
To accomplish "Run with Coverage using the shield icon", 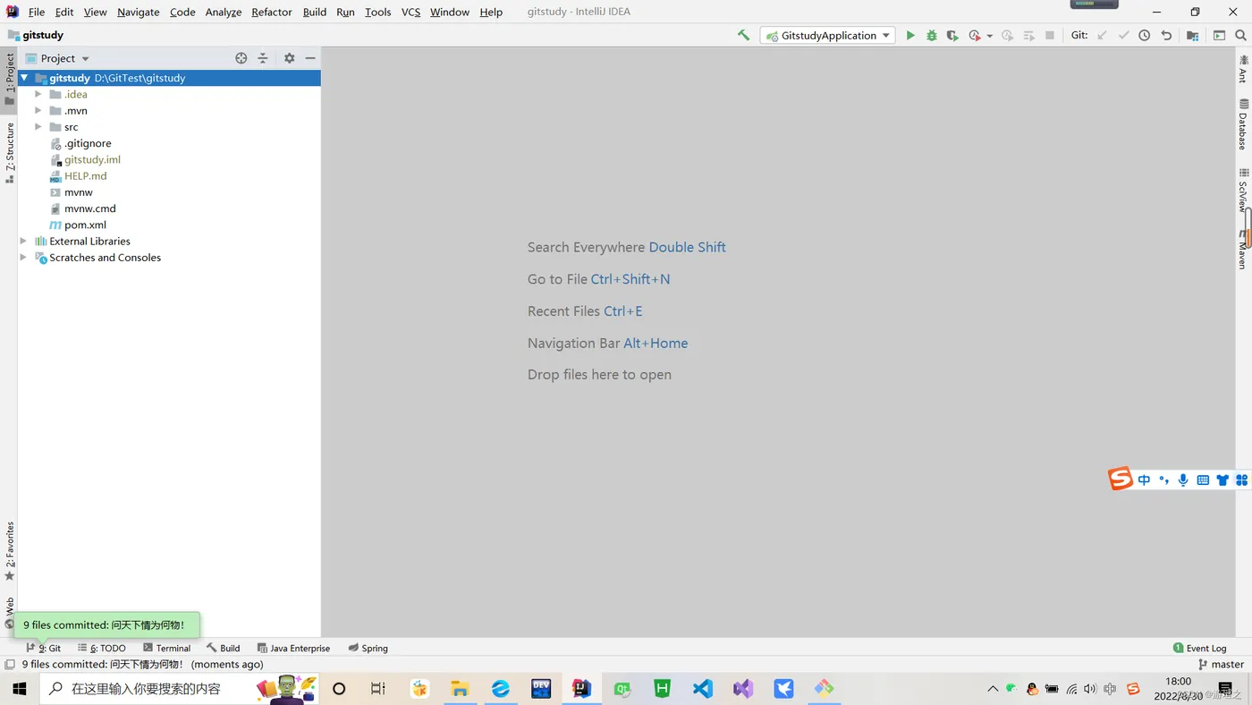I will 952,35.
